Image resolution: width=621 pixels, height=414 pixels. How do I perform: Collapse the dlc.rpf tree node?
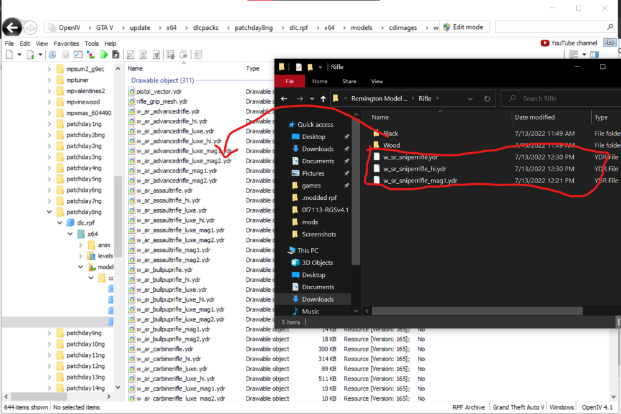click(60, 223)
